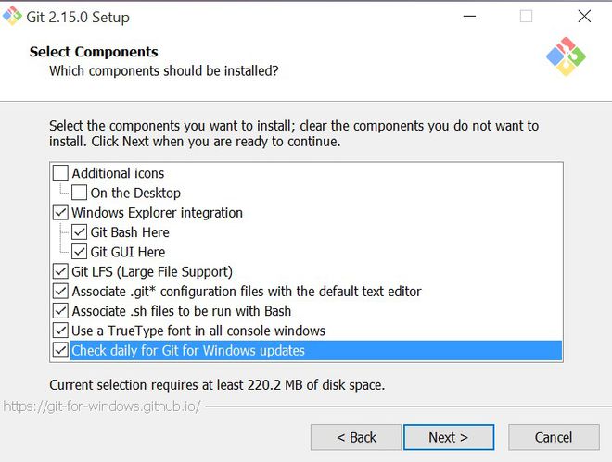Viewport: 612px width, 462px height.
Task: Click the Git logo in title bar
Action: 13,17
